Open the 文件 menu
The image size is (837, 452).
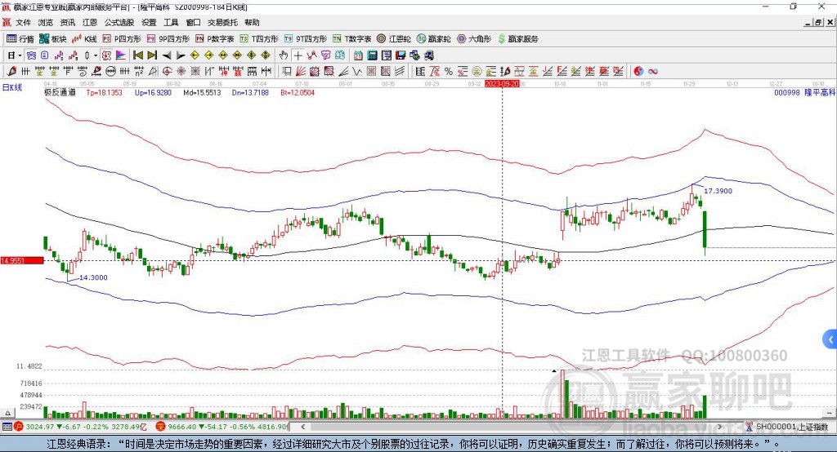[x=23, y=22]
